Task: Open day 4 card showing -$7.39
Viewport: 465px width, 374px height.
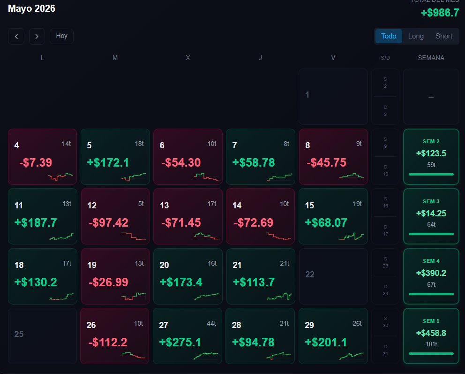Action: pos(42,157)
